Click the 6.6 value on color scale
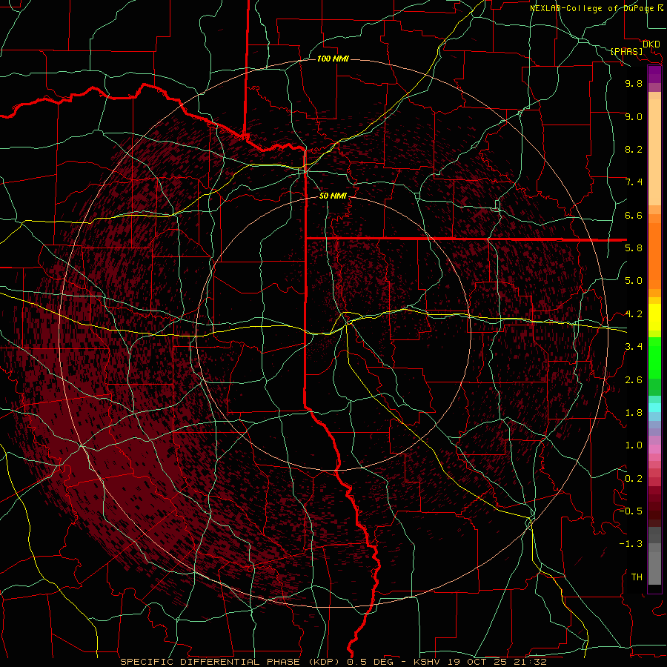This screenshot has height=667, width=667. [634, 215]
